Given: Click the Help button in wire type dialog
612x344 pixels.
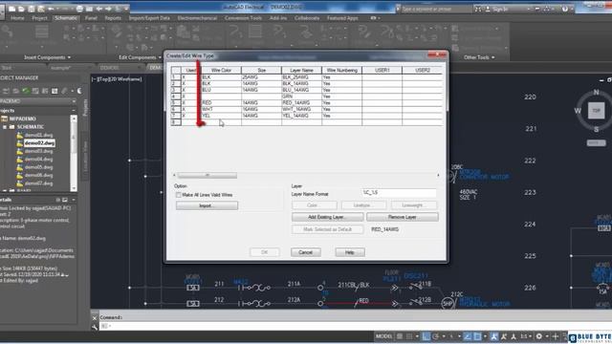Looking at the screenshot, I should 350,252.
